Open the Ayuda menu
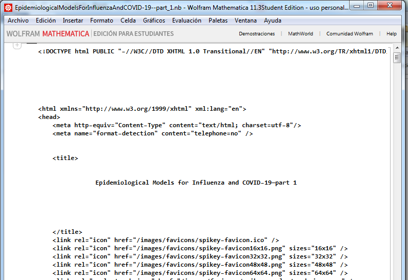This screenshot has width=408, height=280. tap(273, 21)
